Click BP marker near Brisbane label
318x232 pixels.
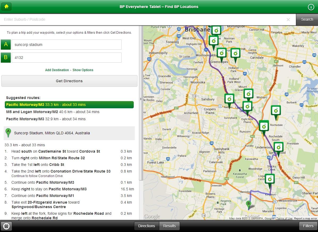coord(216,31)
